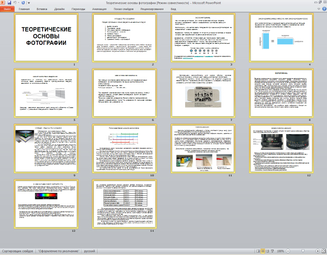Screen dimensions: 327x255
Task: Click the Redo icon in quick access toolbar
Action: point(24,3)
